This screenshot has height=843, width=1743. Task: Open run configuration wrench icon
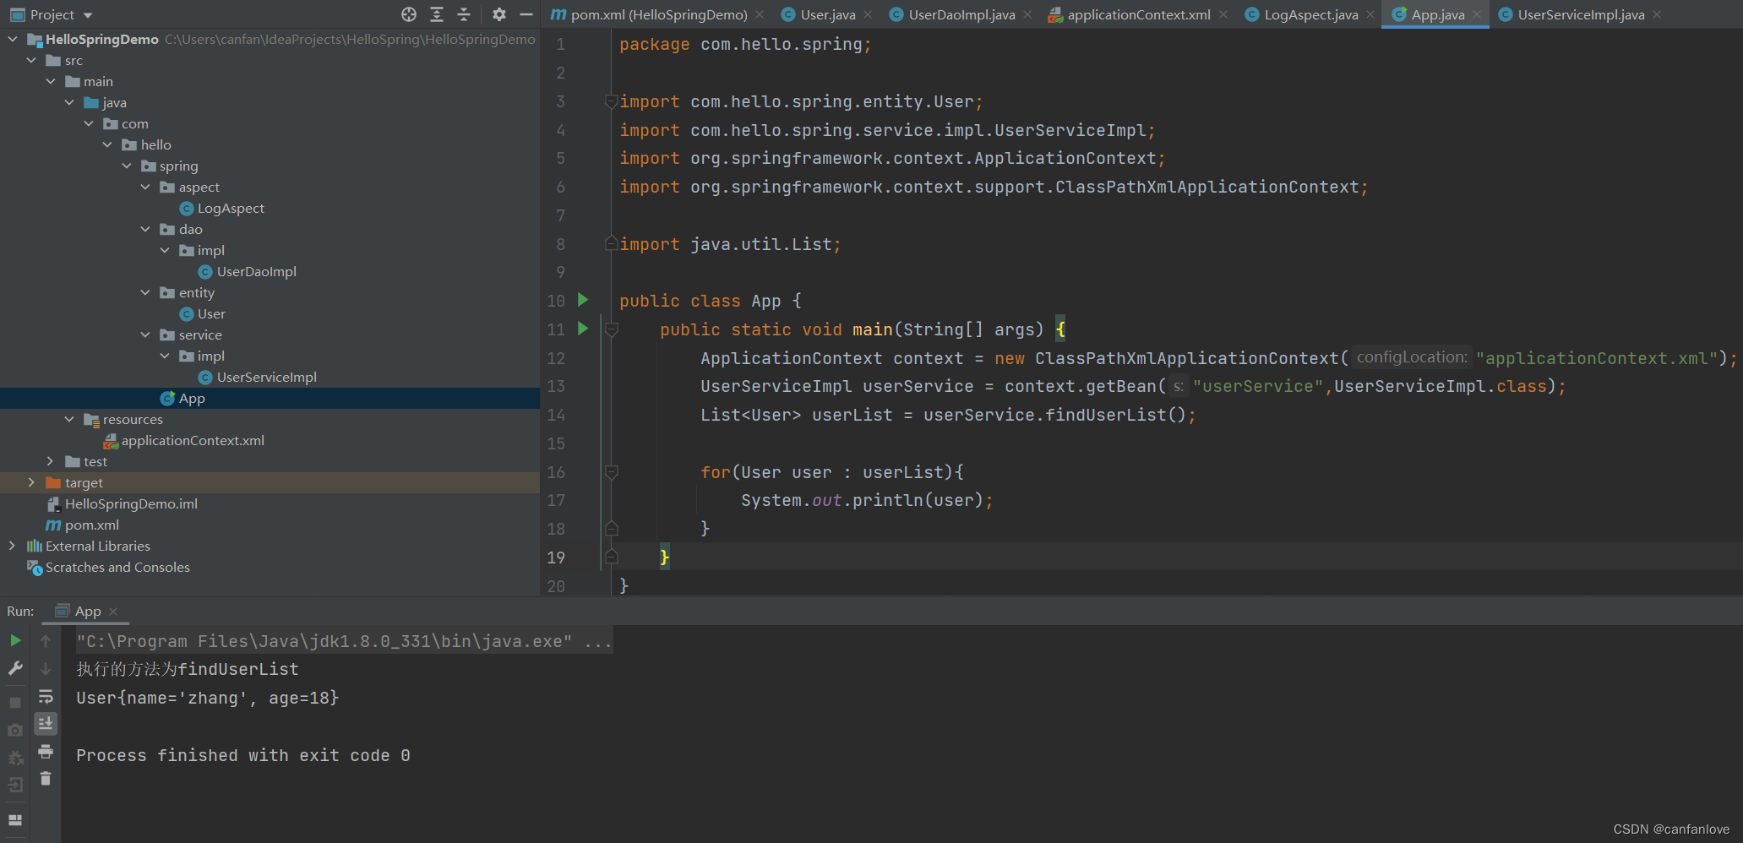(x=15, y=668)
